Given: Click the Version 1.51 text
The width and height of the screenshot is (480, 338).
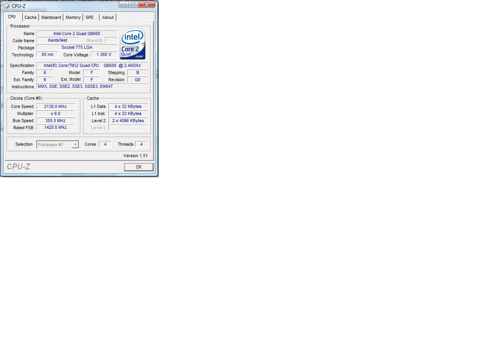Looking at the screenshot, I should (136, 156).
